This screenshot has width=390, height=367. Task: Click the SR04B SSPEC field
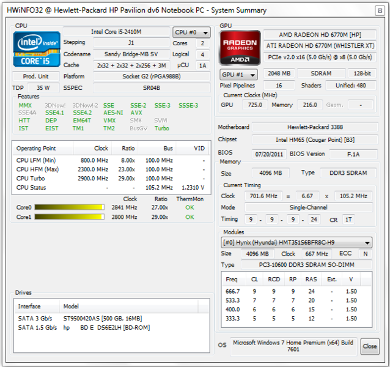152,88
